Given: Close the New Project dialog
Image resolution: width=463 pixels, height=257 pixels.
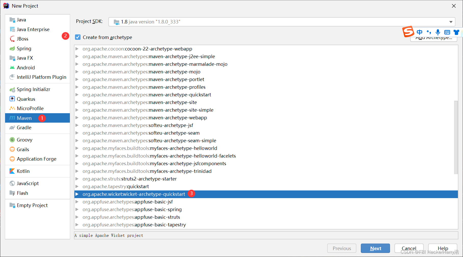Looking at the screenshot, I should (454, 6).
